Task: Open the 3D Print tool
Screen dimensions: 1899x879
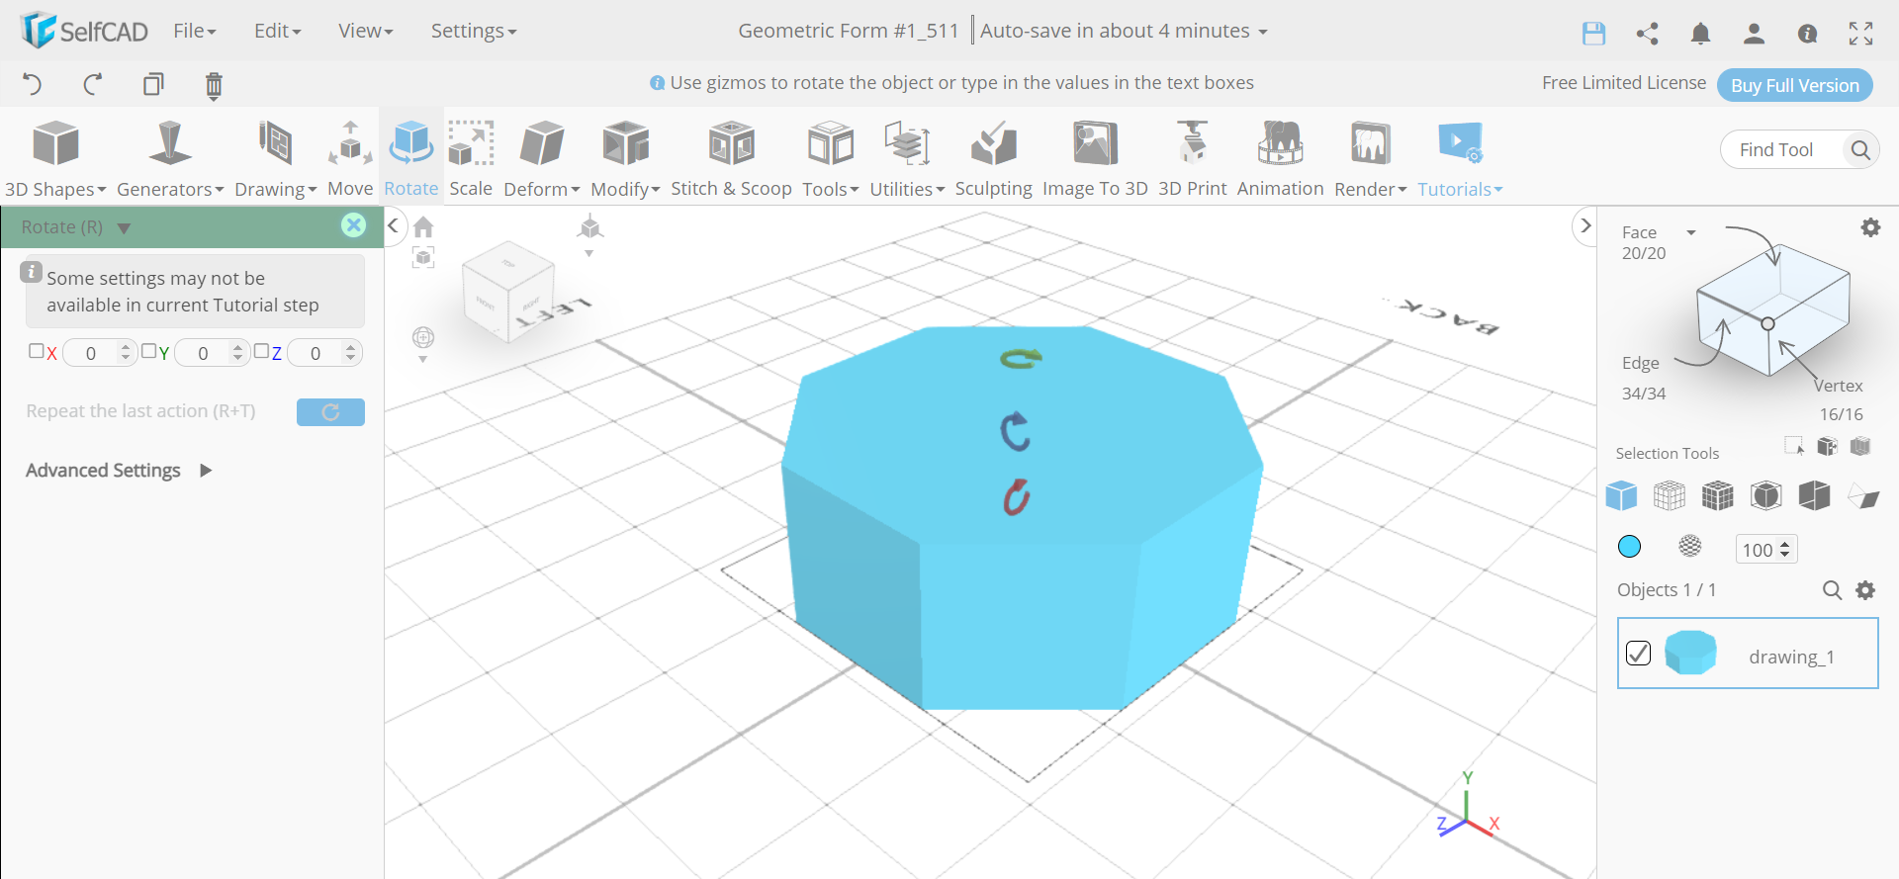Action: pos(1192,158)
